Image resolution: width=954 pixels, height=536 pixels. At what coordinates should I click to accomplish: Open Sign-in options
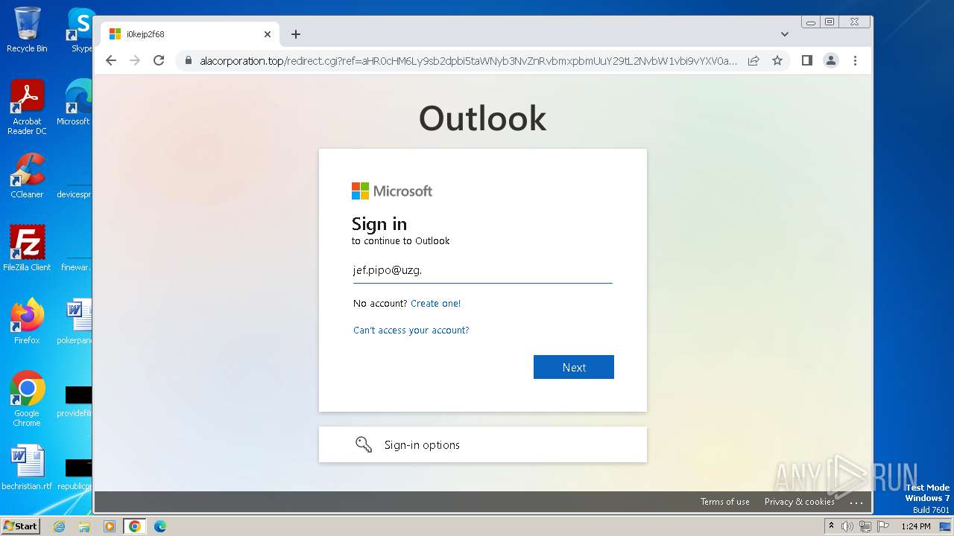click(x=483, y=444)
